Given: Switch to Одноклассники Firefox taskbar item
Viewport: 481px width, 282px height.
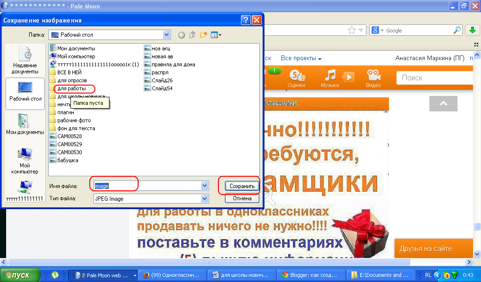Looking at the screenshot, I should click(x=172, y=275).
